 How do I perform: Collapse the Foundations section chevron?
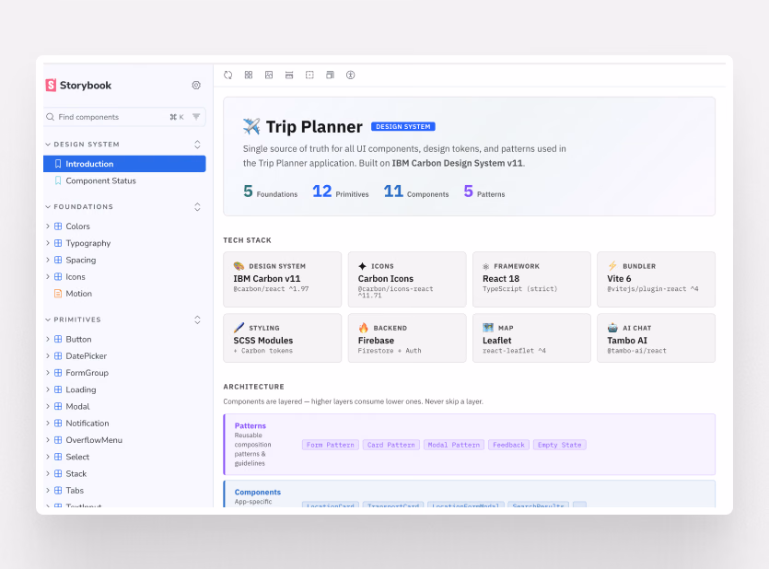[48, 207]
